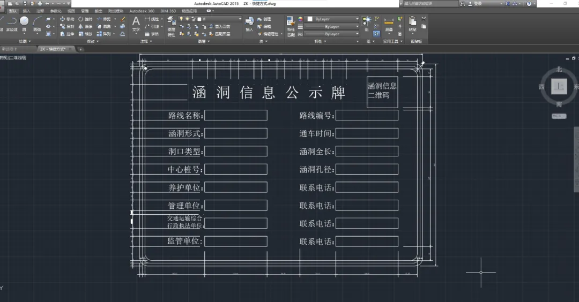The height and width of the screenshot is (302, 579).
Task: Switch to the Insert (插入) ribbon tab
Action: [x=27, y=11]
